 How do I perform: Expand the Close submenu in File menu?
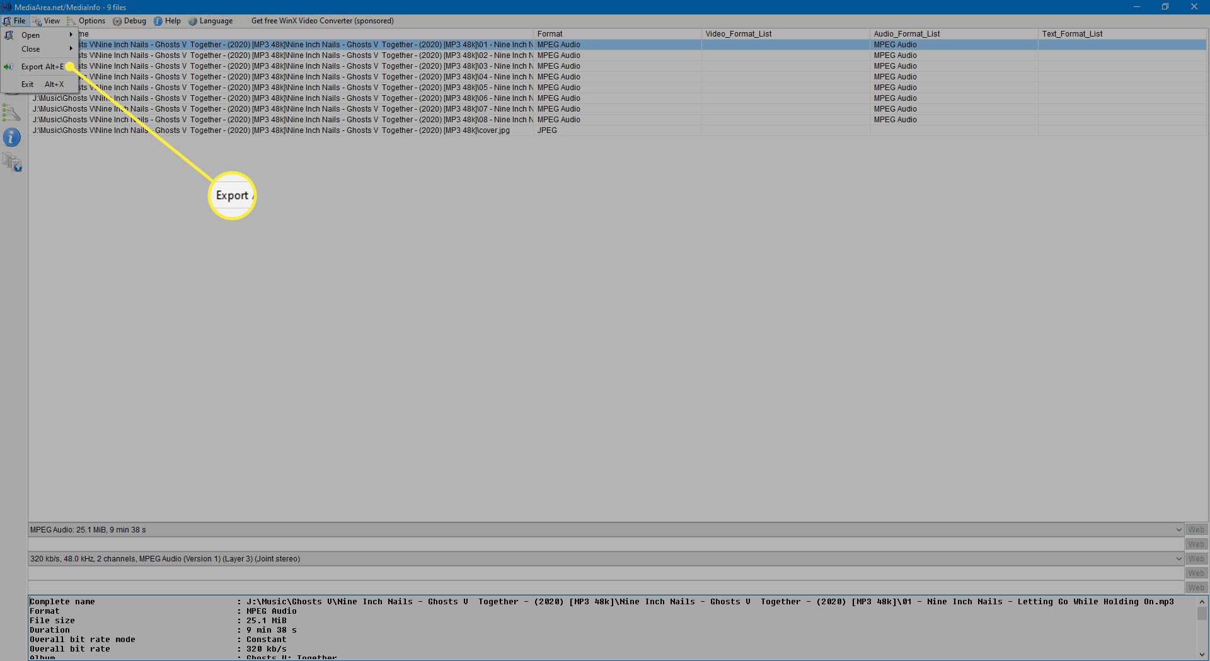coord(40,49)
